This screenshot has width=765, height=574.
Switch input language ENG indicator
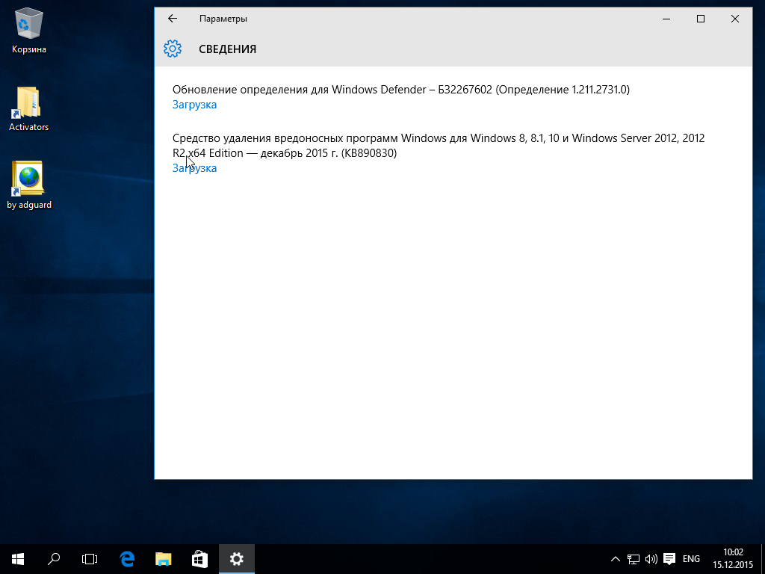[691, 559]
